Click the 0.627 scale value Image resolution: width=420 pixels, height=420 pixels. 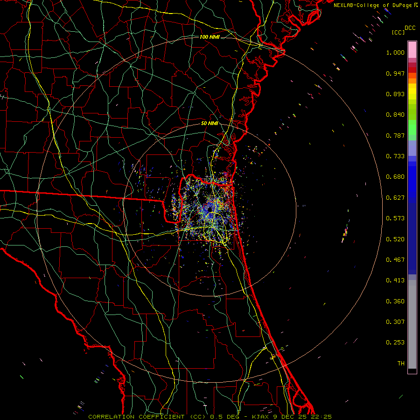click(x=395, y=198)
